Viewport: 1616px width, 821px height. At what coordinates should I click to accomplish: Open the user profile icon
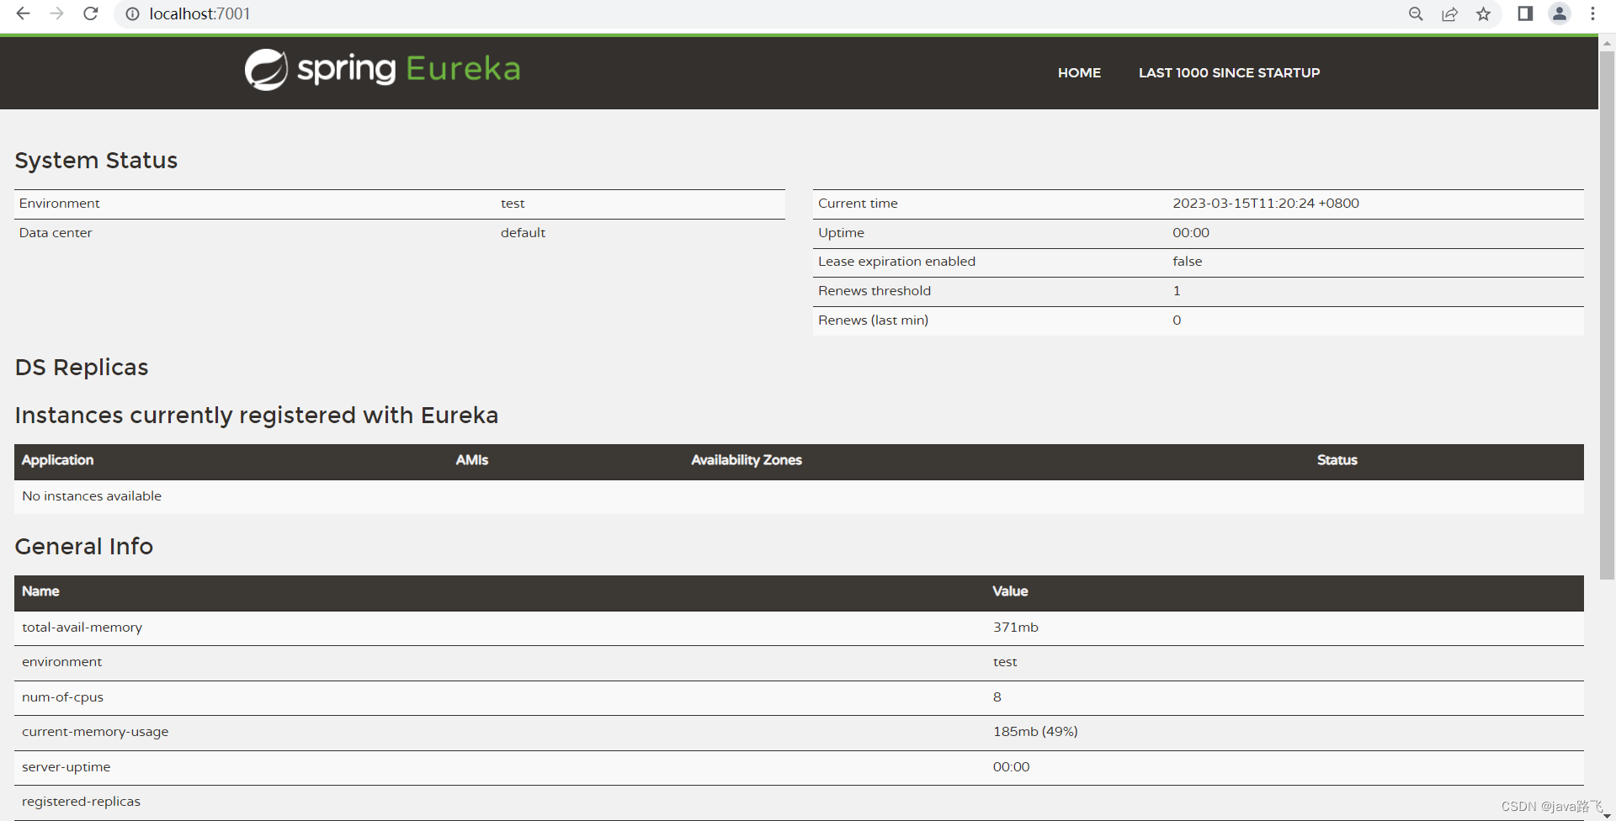tap(1559, 13)
